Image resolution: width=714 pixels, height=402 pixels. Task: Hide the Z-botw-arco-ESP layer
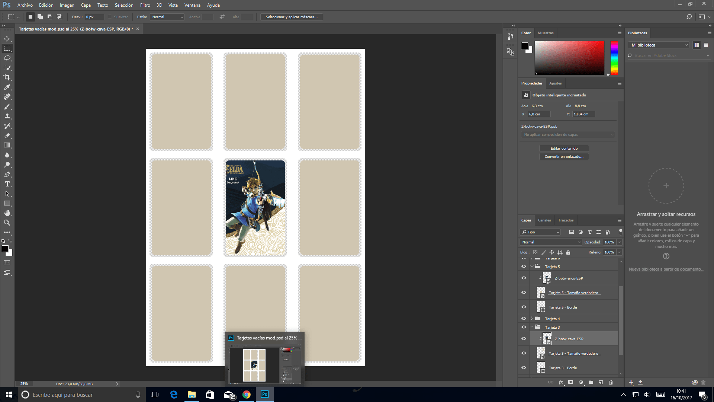tap(524, 278)
